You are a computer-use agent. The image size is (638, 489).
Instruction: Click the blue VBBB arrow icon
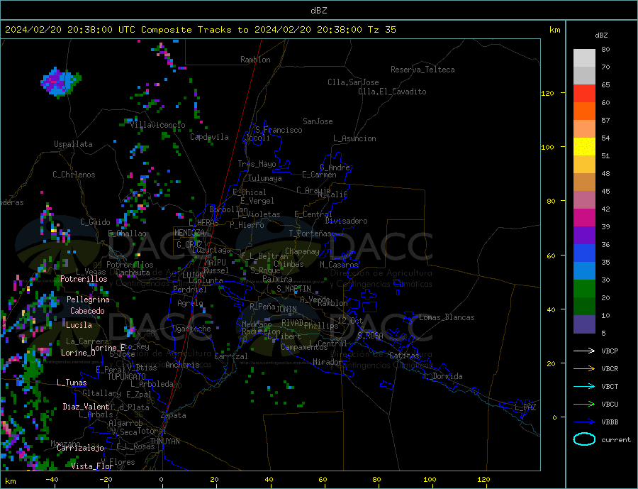click(x=584, y=422)
